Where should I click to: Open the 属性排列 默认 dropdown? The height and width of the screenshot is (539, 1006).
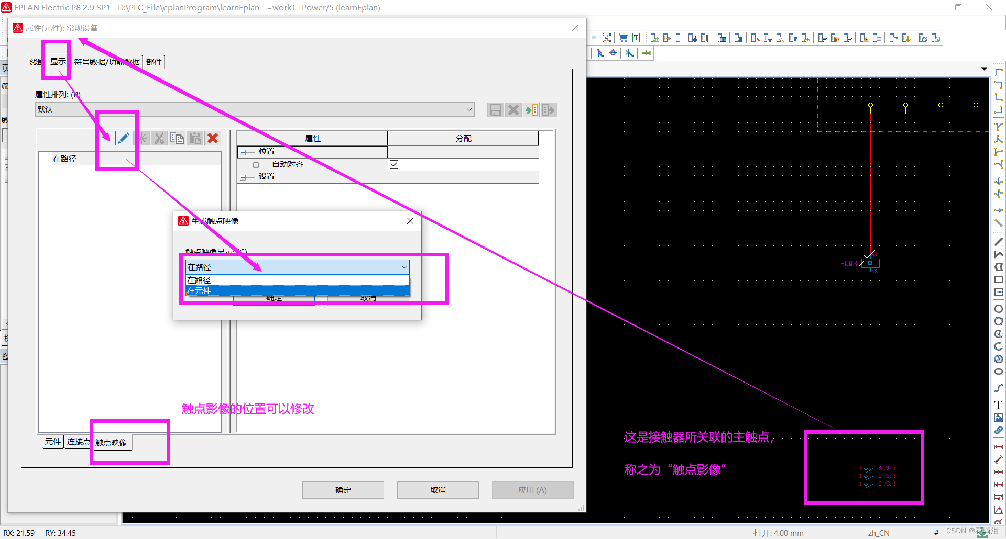pyautogui.click(x=255, y=109)
